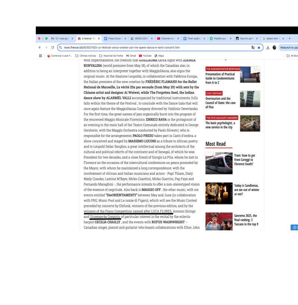Open Comenzar a usar Firefox bookmark
Image resolution: width=298 pixels, height=305 pixels.
point(59,56)
